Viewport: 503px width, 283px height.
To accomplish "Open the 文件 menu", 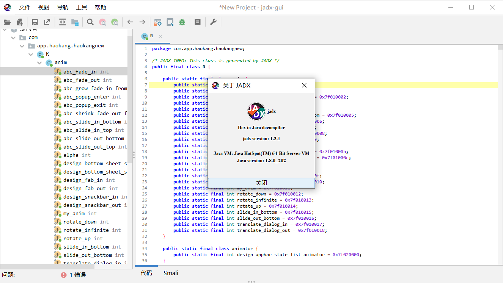I will (25, 7).
